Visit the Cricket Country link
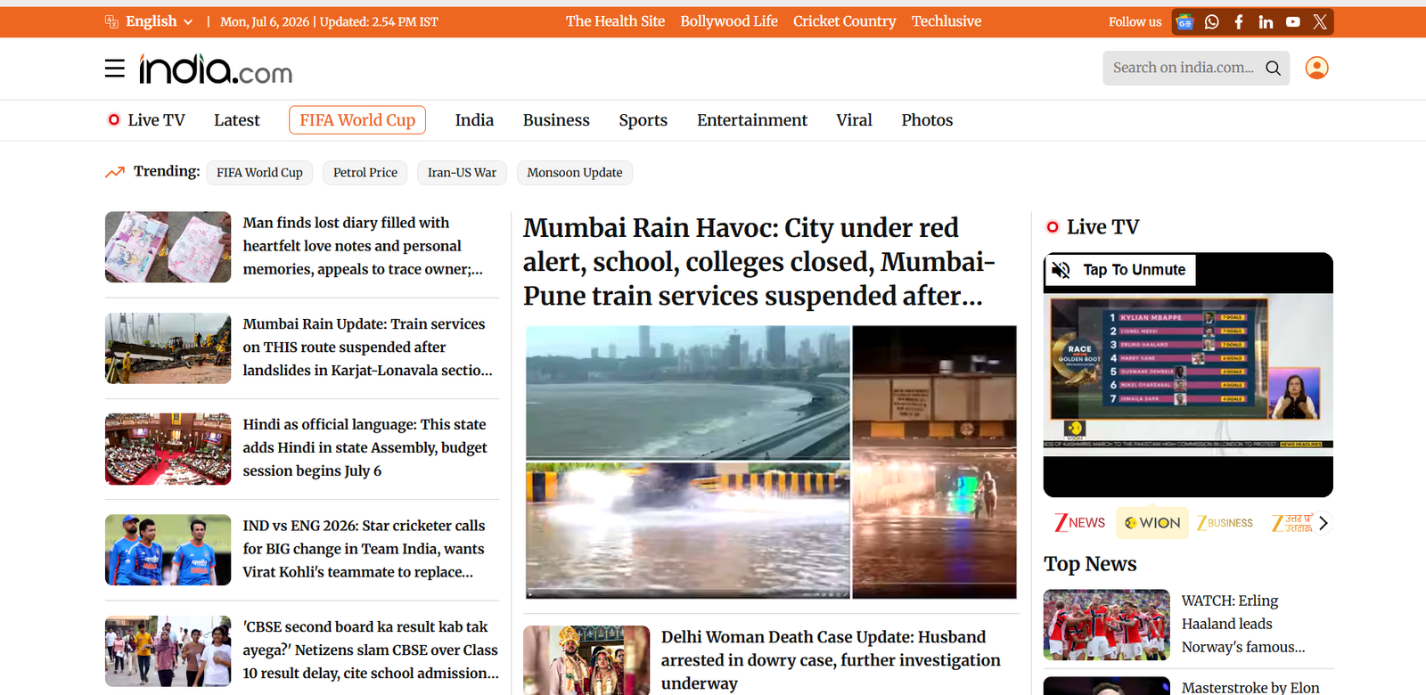 (845, 21)
